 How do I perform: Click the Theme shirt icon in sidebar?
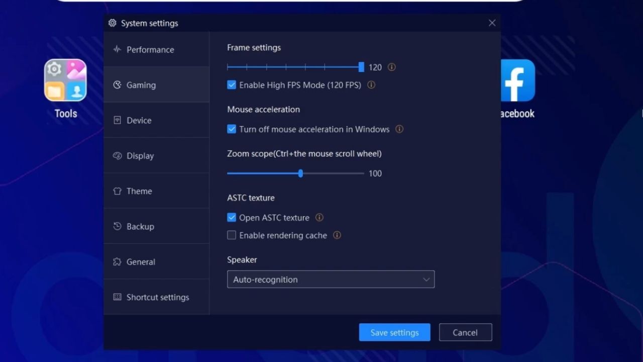pos(117,191)
